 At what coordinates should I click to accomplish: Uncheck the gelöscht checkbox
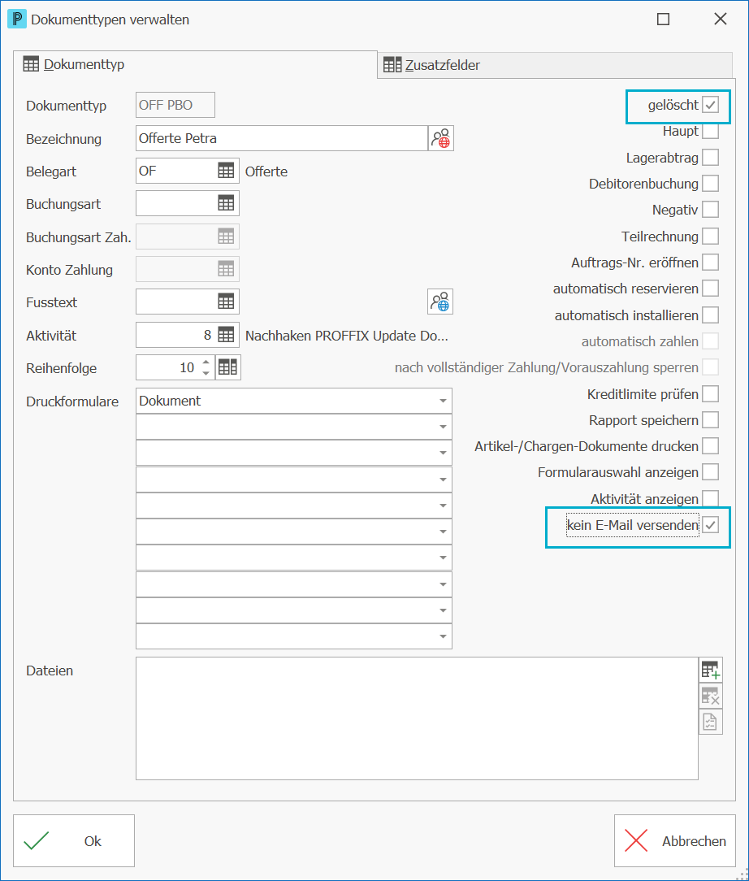coord(710,105)
